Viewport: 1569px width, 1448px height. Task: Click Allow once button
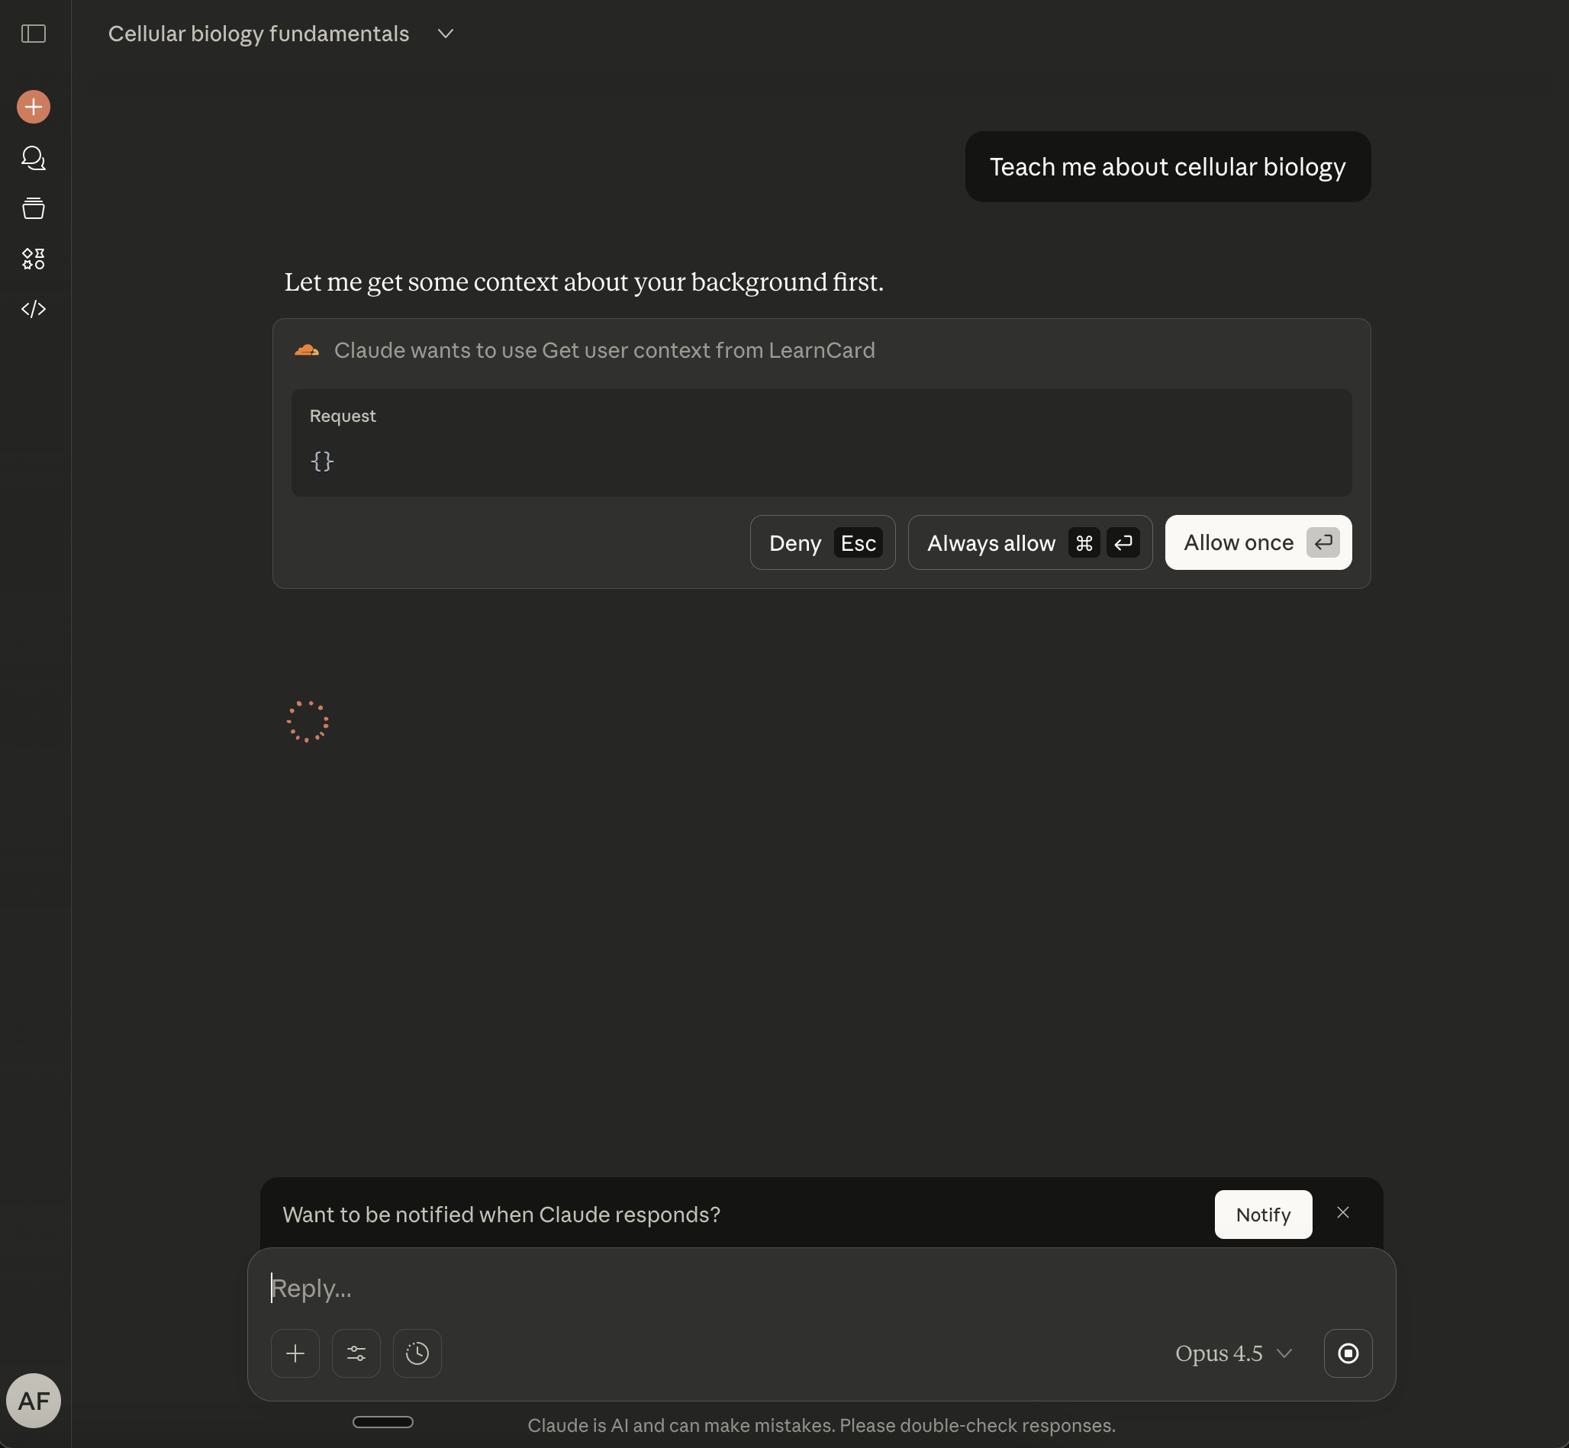click(1257, 542)
